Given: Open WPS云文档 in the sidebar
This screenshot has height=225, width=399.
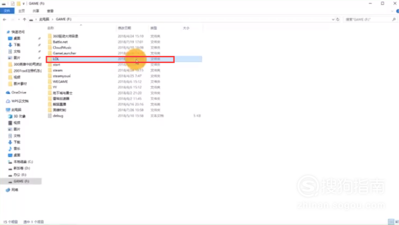Looking at the screenshot, I should (20, 101).
